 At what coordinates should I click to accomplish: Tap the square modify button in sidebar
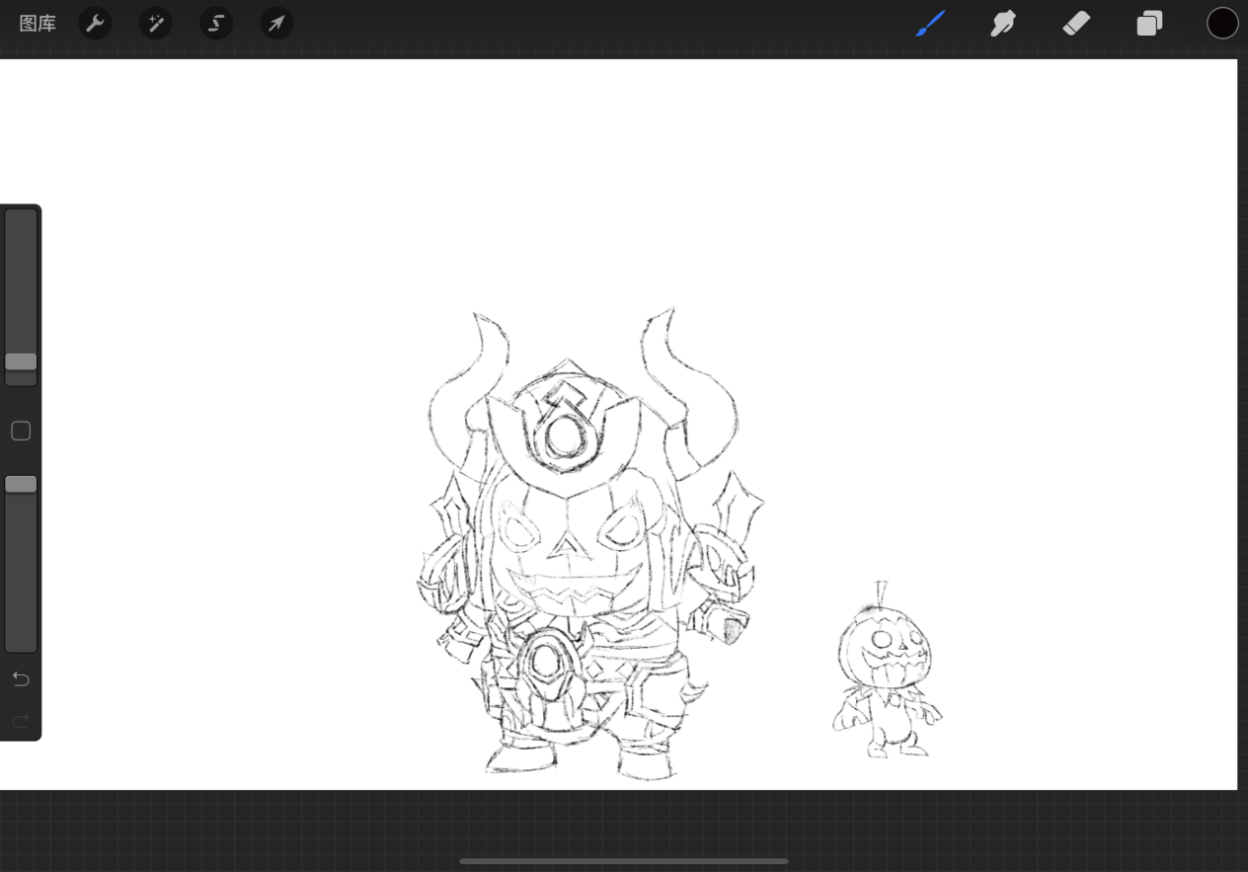click(x=21, y=431)
